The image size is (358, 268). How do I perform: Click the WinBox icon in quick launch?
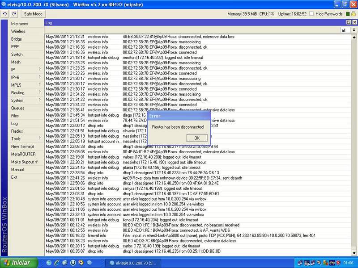click(x=89, y=263)
